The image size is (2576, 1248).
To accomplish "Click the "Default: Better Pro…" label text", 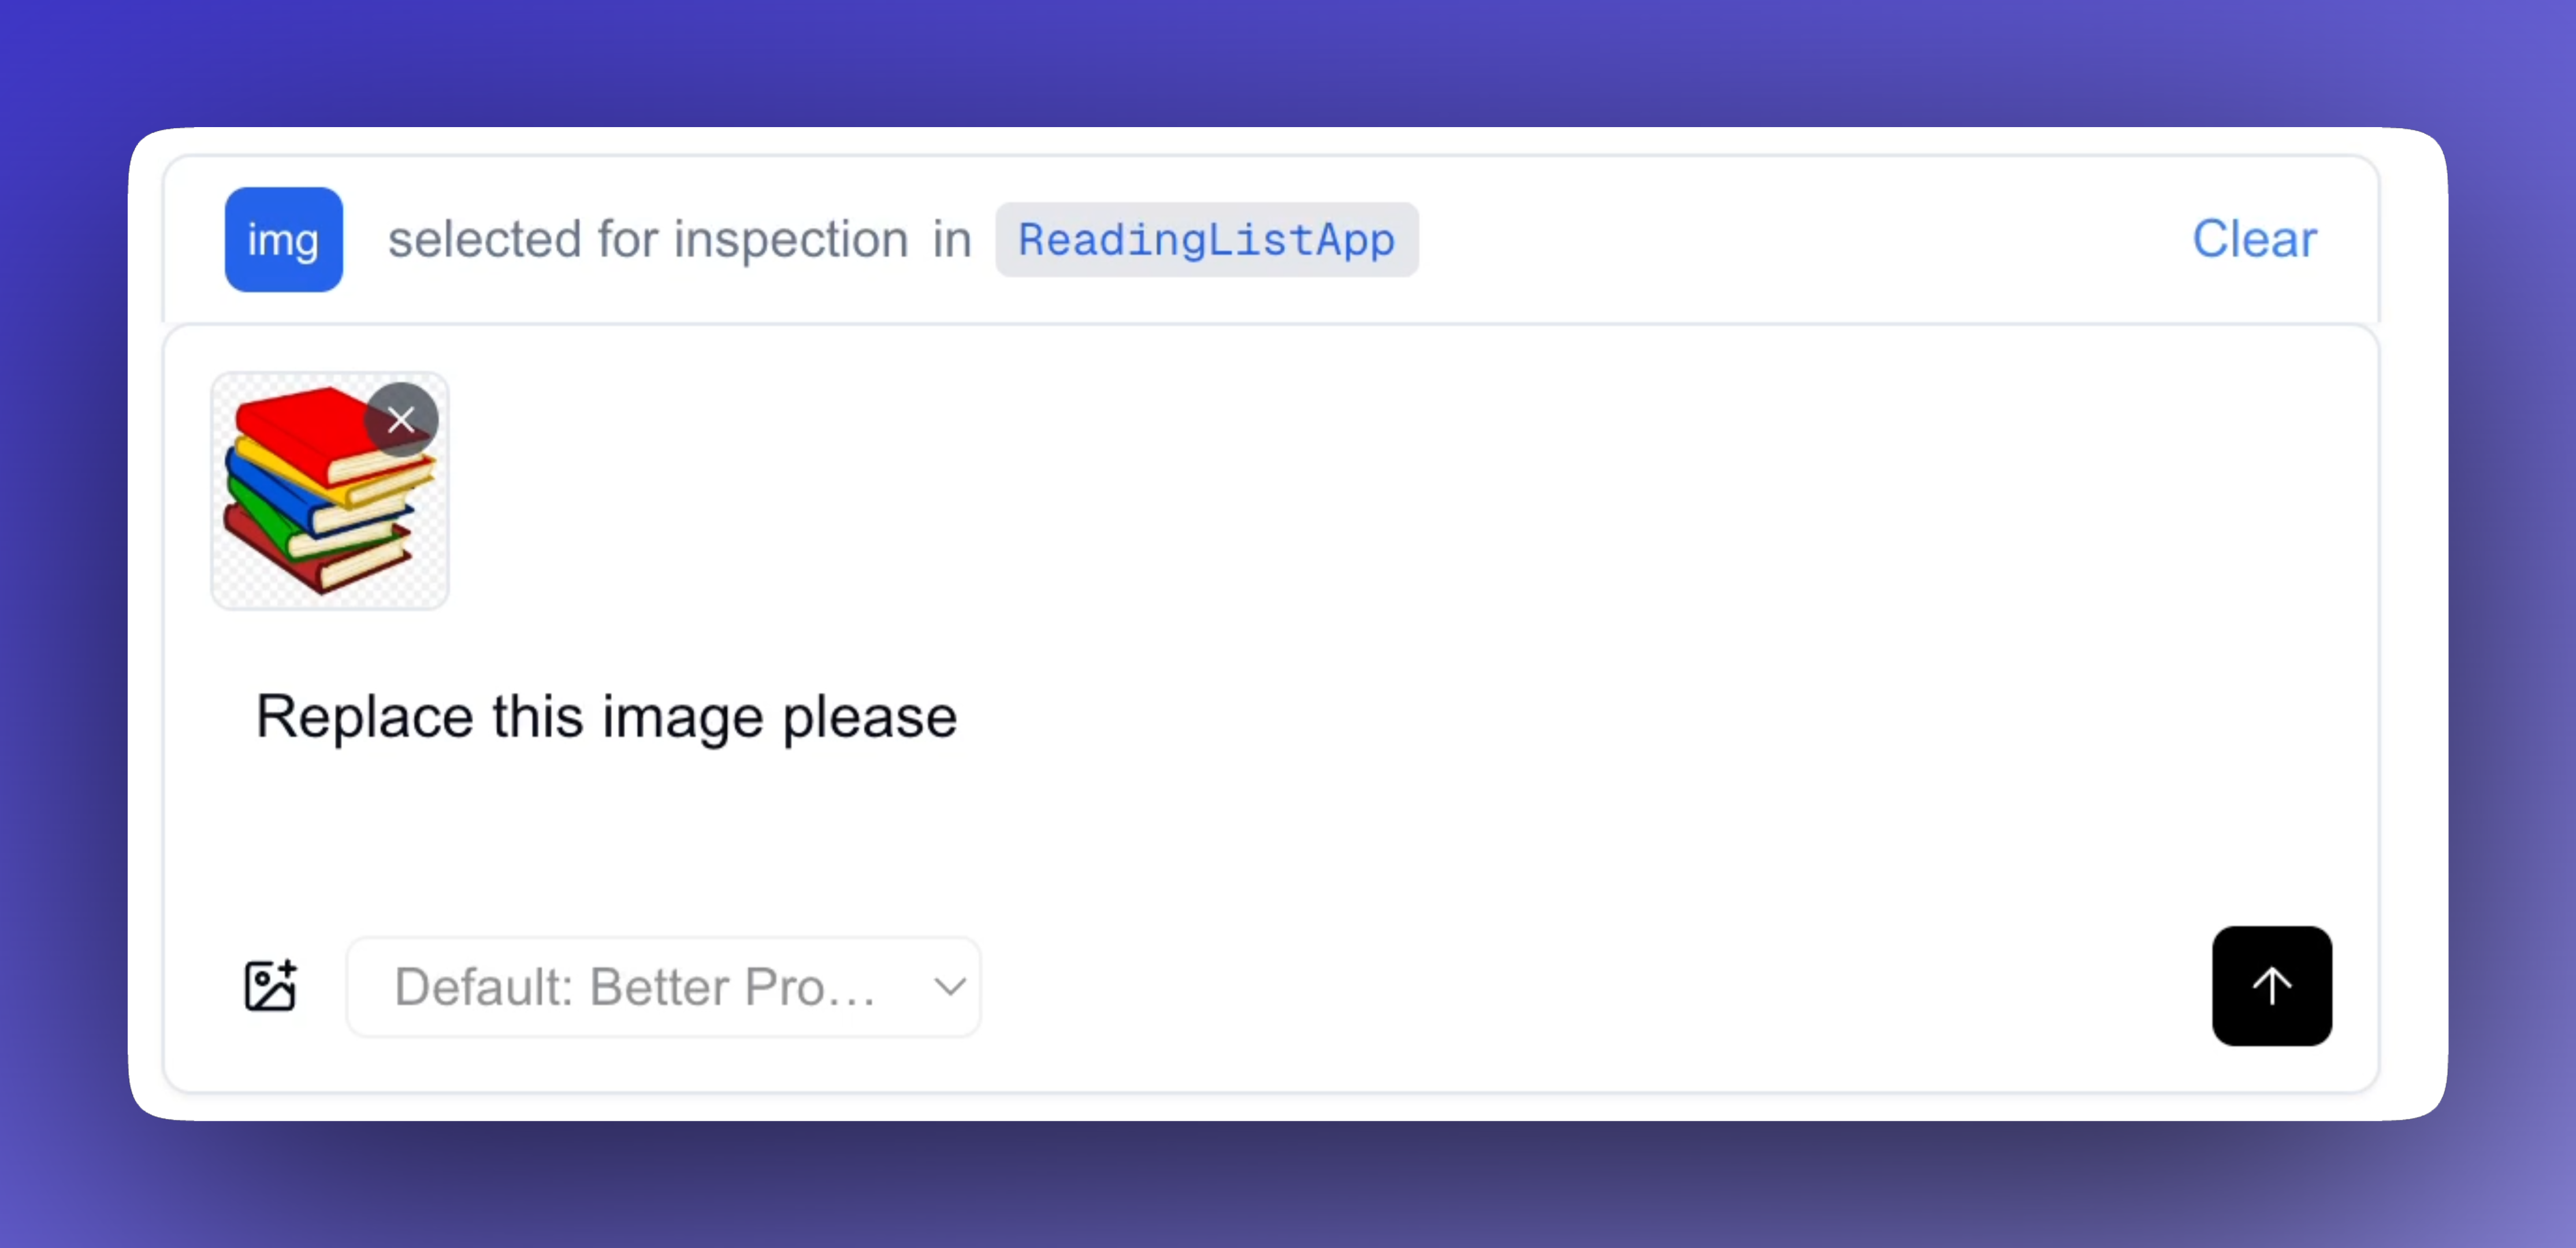I will coord(634,986).
